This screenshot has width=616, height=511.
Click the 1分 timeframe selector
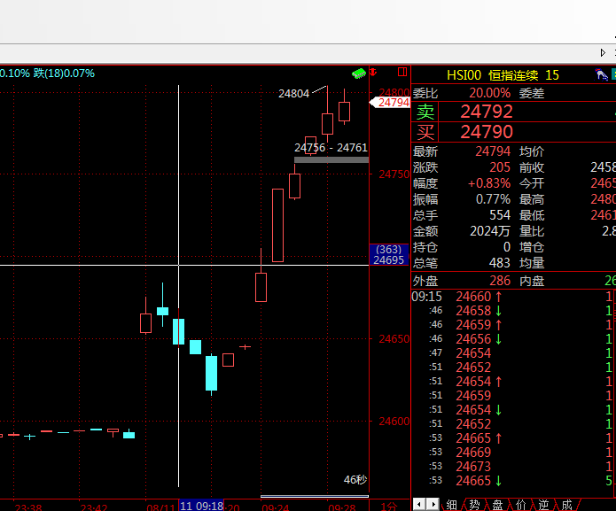(x=387, y=506)
